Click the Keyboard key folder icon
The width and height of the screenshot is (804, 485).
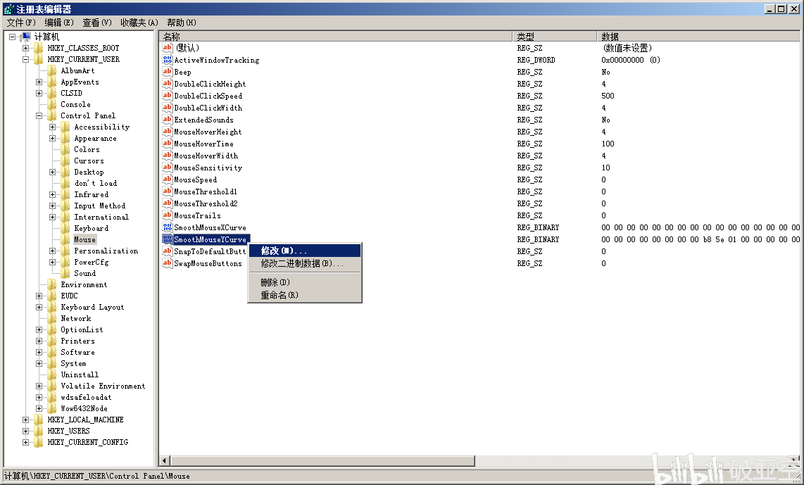click(65, 228)
